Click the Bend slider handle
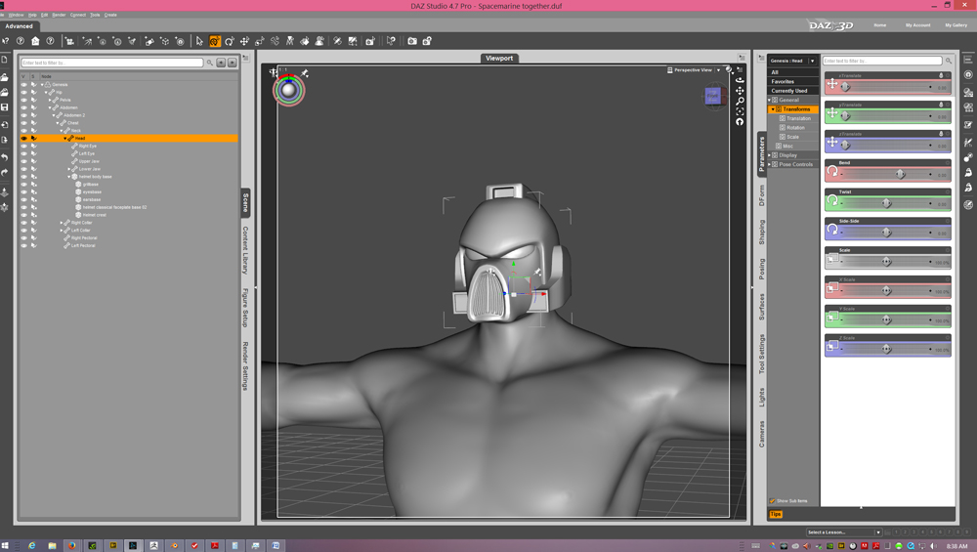This screenshot has width=977, height=552. (900, 175)
